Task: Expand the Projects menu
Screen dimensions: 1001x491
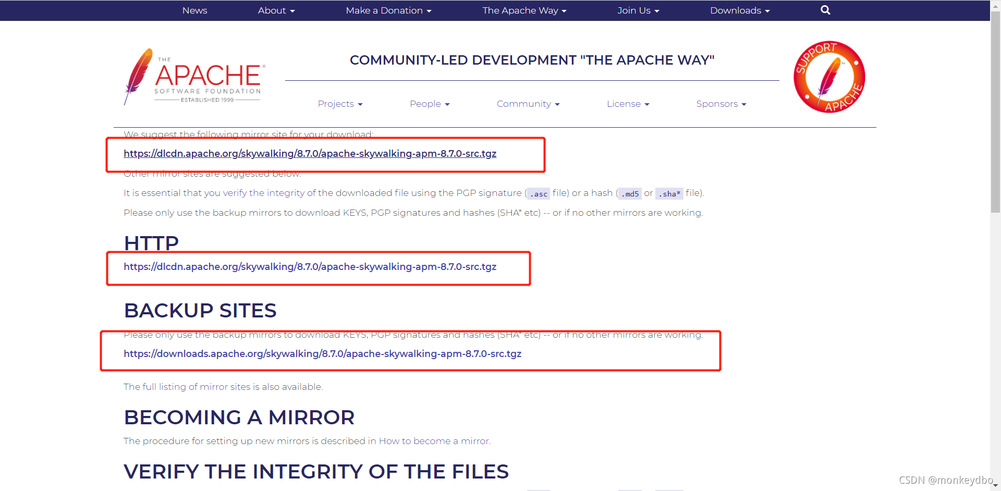Action: pyautogui.click(x=340, y=104)
